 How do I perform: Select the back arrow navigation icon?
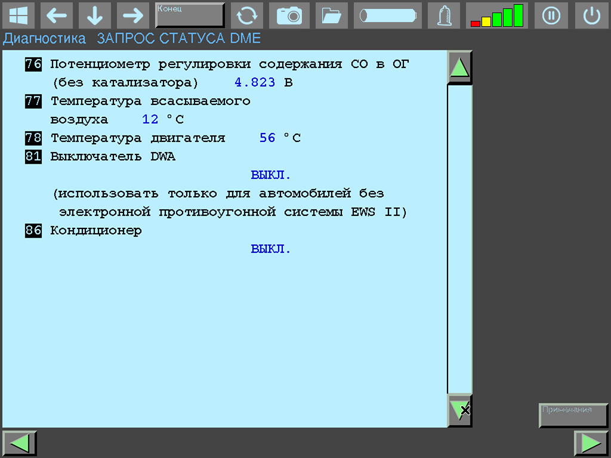point(57,15)
